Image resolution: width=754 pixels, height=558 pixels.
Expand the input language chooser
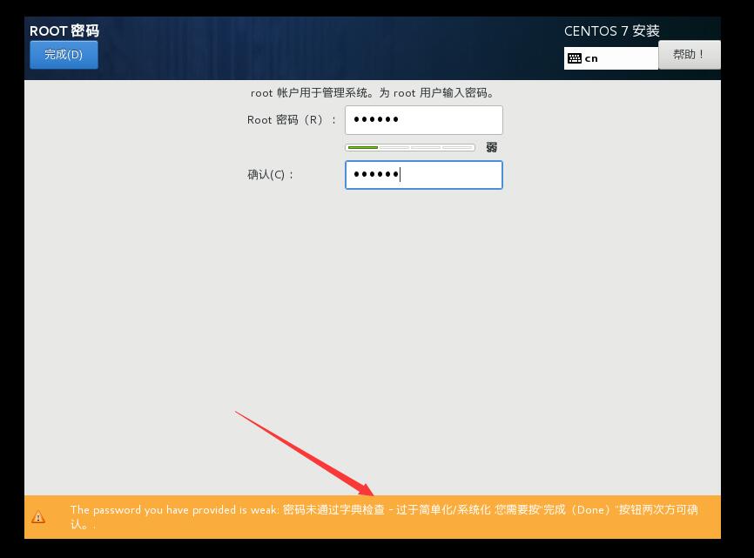point(609,57)
